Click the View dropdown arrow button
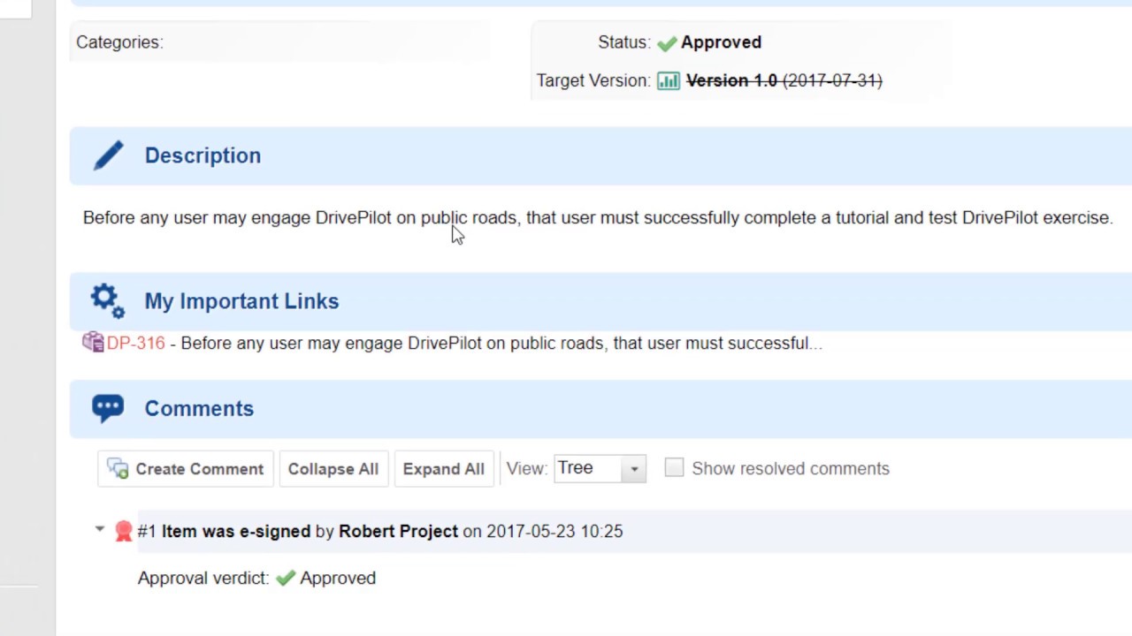This screenshot has width=1132, height=636. pos(634,469)
